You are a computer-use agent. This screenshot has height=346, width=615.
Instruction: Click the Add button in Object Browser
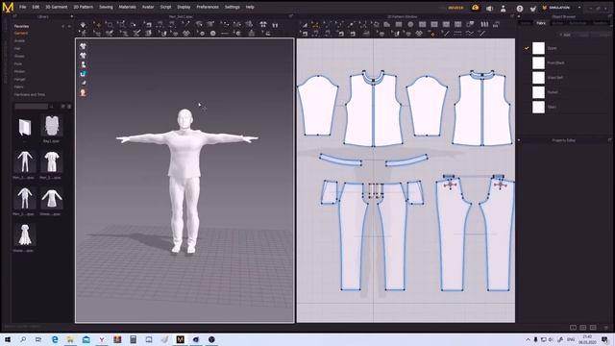pyautogui.click(x=565, y=35)
